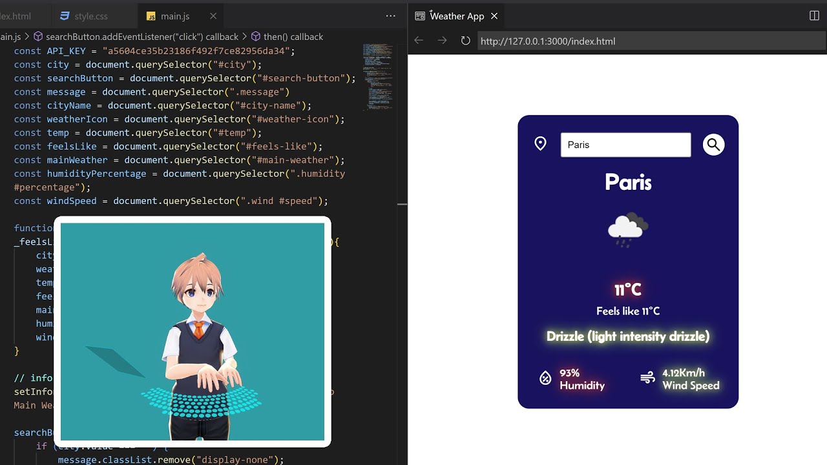Click the CSS file icon on style.css tab
The width and height of the screenshot is (827, 465).
(x=65, y=16)
